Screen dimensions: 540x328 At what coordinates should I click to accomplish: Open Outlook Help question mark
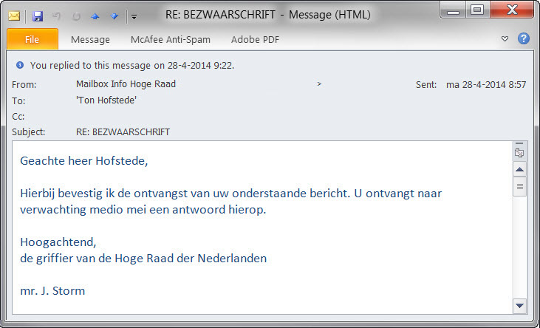pyautogui.click(x=524, y=38)
